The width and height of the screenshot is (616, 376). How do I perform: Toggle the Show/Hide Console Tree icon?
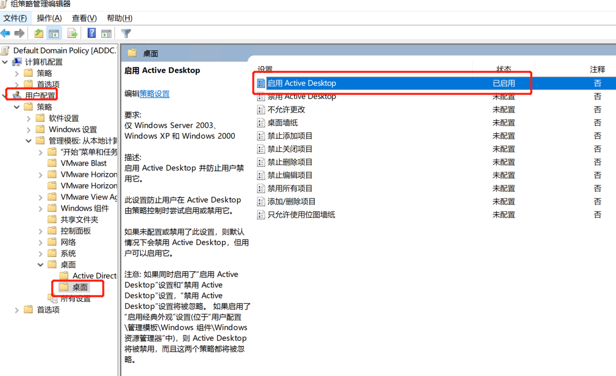tap(54, 34)
